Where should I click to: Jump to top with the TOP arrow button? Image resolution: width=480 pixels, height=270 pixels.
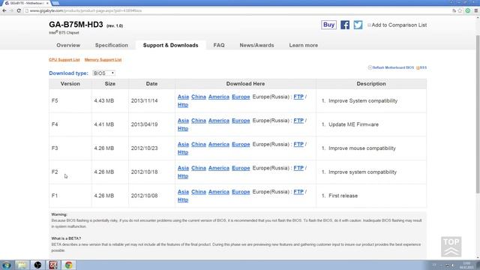point(451,247)
